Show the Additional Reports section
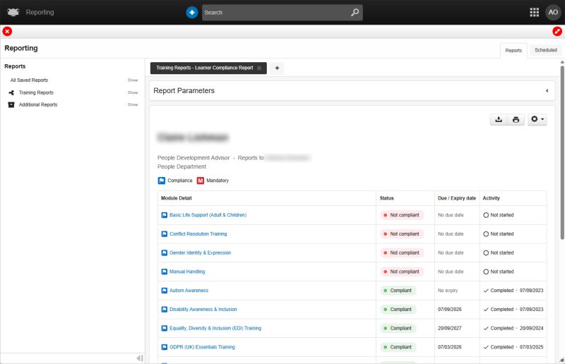Image resolution: width=565 pixels, height=364 pixels. pos(132,104)
